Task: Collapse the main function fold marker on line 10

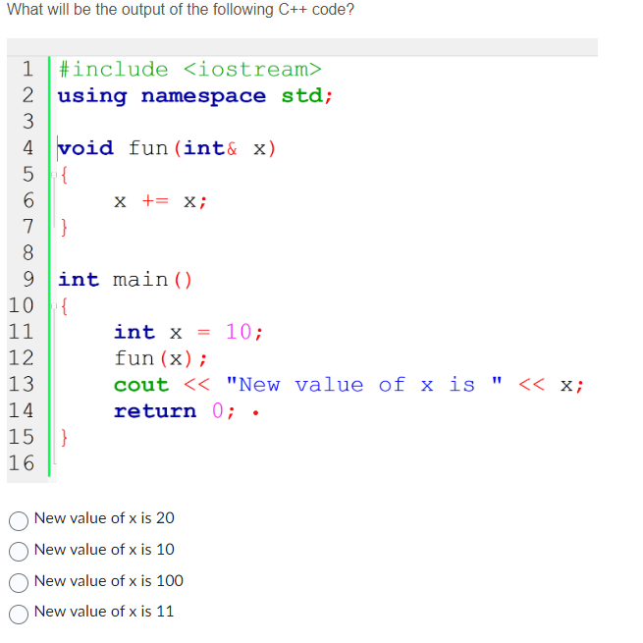Action: click(x=54, y=306)
